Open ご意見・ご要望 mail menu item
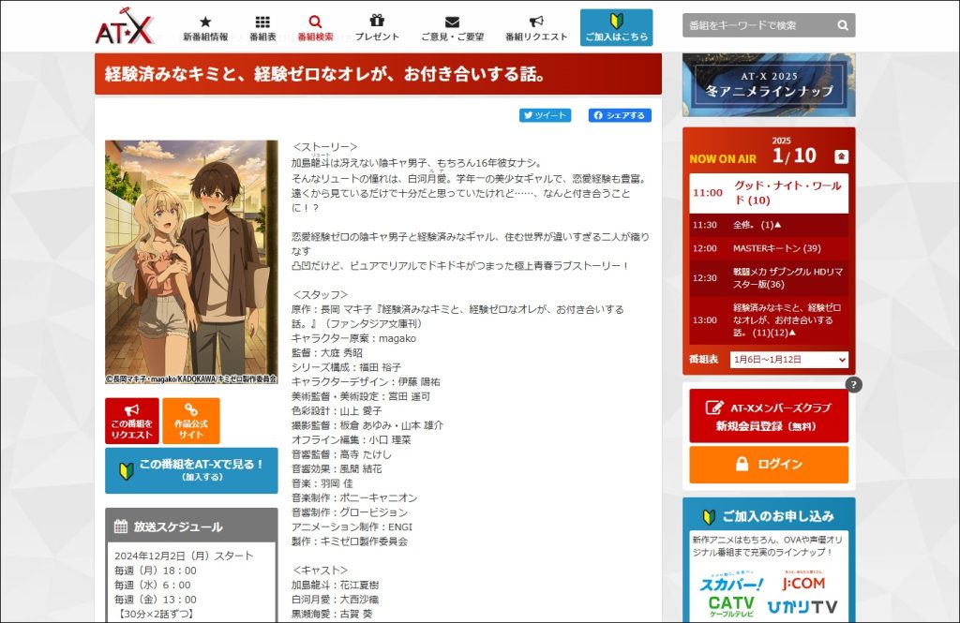This screenshot has height=623, width=960. click(453, 29)
